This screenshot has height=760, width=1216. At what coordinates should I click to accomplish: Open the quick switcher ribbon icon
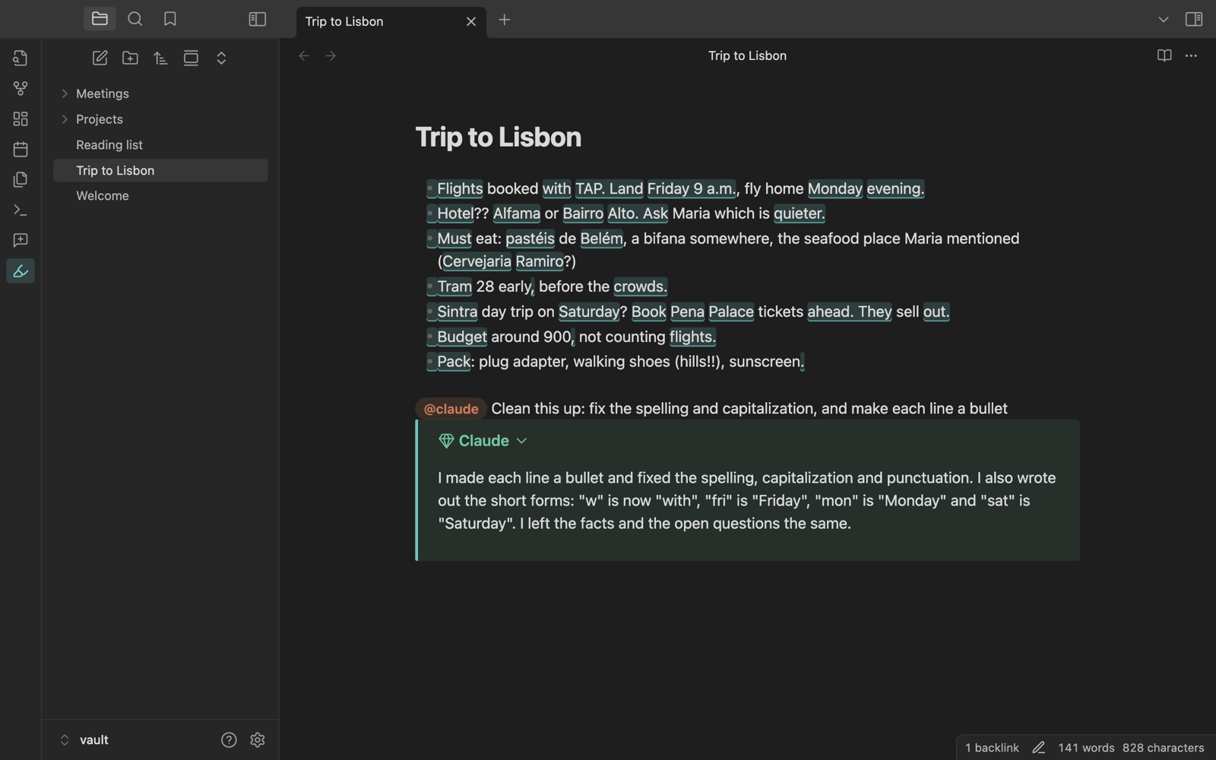point(21,59)
